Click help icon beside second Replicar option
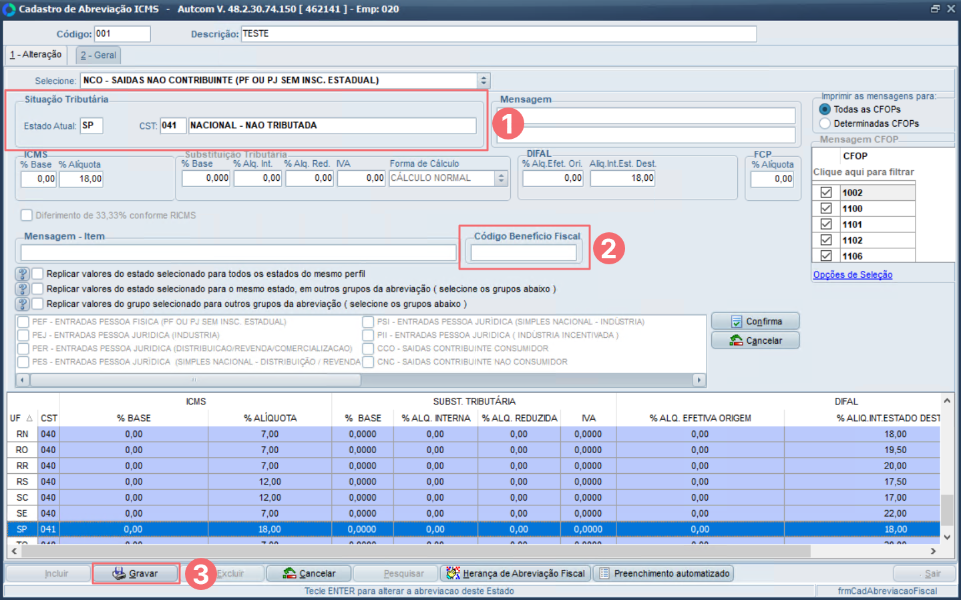This screenshot has height=600, width=961. (x=23, y=289)
